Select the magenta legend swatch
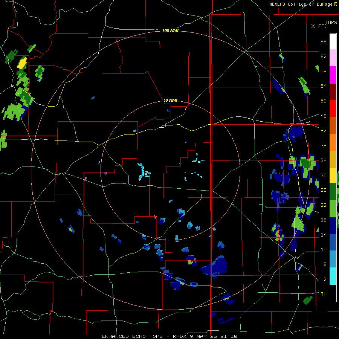The height and width of the screenshot is (339, 339). tap(333, 75)
